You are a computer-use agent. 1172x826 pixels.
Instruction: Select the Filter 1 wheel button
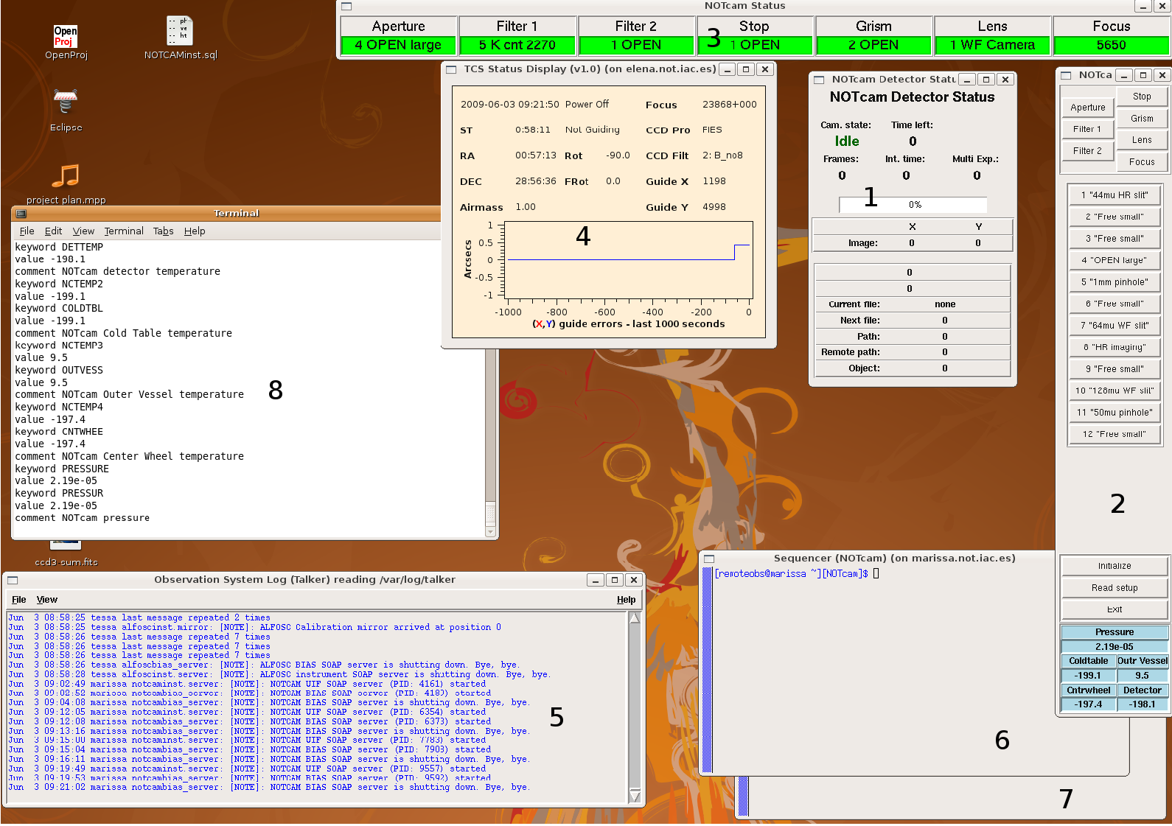(x=1088, y=129)
